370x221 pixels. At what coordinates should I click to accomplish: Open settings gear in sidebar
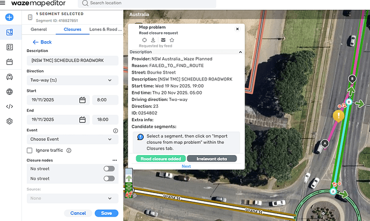[10, 121]
